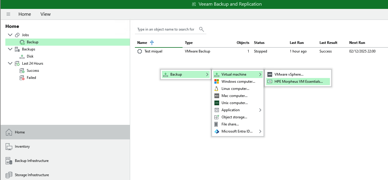388x180 pixels.
Task: Sort by the Next Run column
Action: [x=357, y=43]
